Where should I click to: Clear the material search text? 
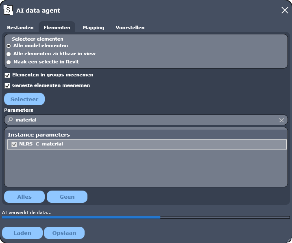pyautogui.click(x=281, y=120)
